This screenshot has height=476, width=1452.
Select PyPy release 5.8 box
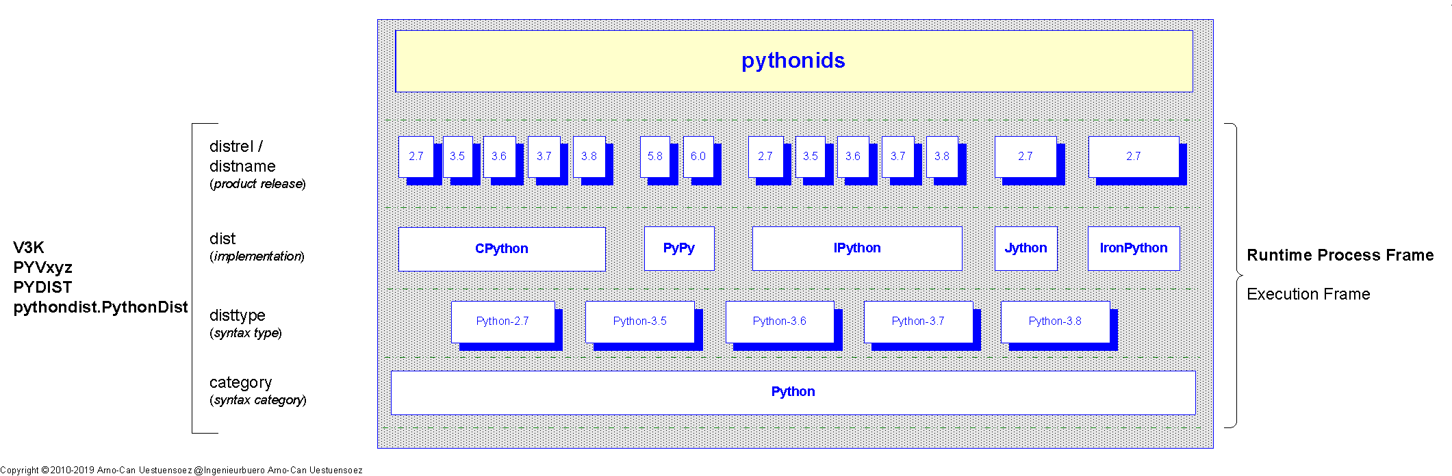pos(655,157)
